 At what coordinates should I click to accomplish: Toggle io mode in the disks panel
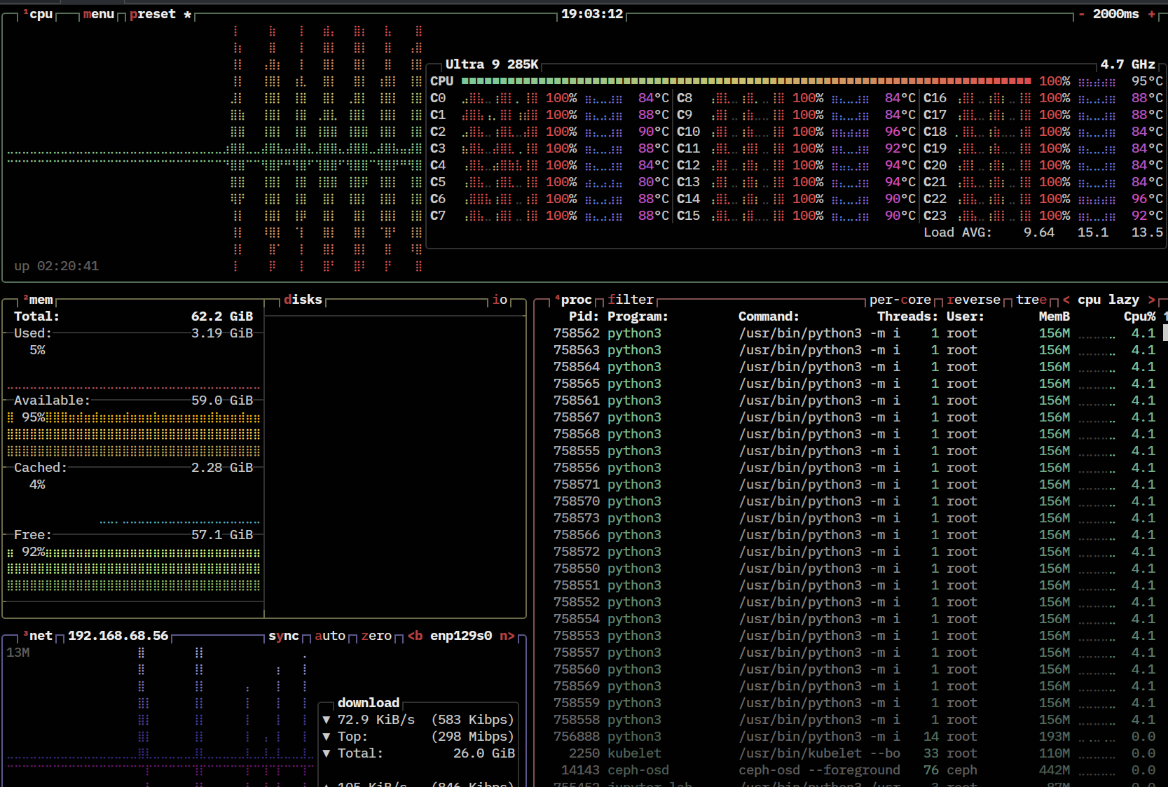coord(500,300)
